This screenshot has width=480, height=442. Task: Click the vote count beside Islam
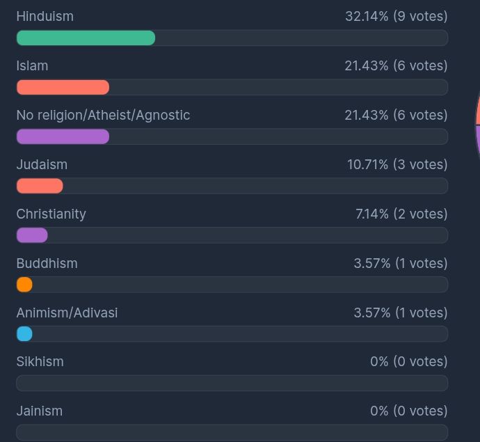click(x=396, y=65)
